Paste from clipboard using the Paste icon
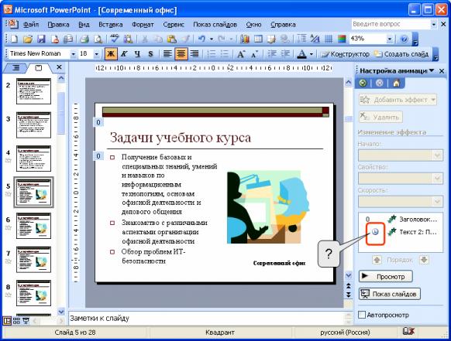The height and width of the screenshot is (341, 451). (172, 39)
